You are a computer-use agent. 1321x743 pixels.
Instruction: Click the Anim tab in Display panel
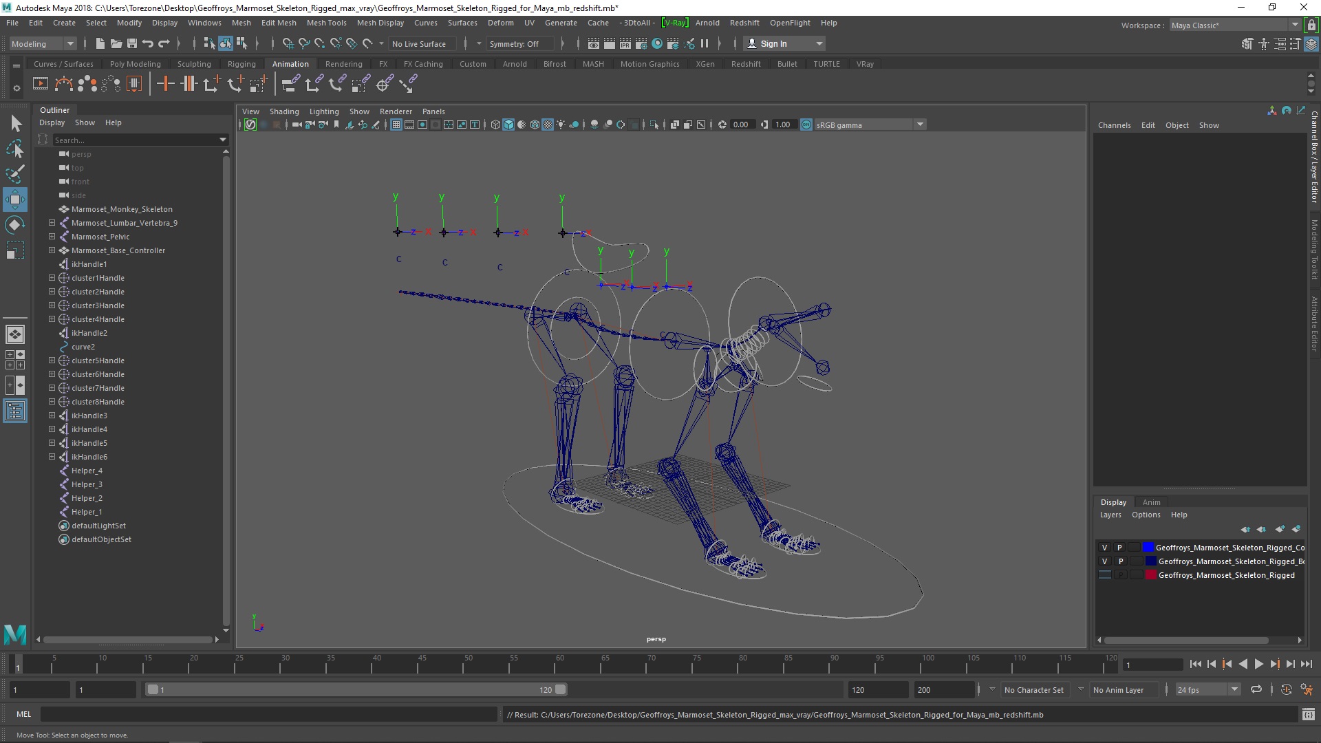coord(1151,502)
